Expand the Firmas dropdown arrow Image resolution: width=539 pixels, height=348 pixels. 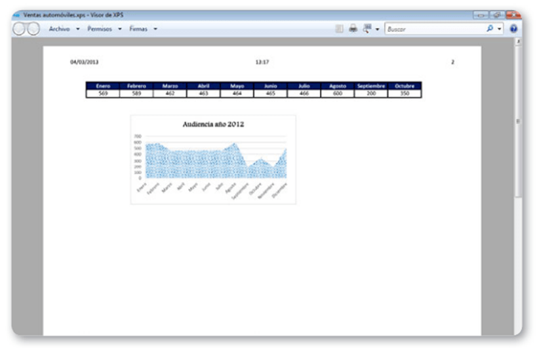(x=155, y=29)
